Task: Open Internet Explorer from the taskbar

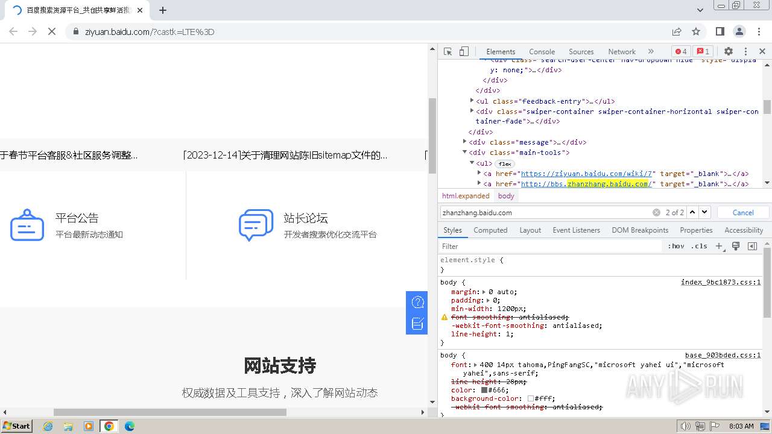Action: (48, 426)
